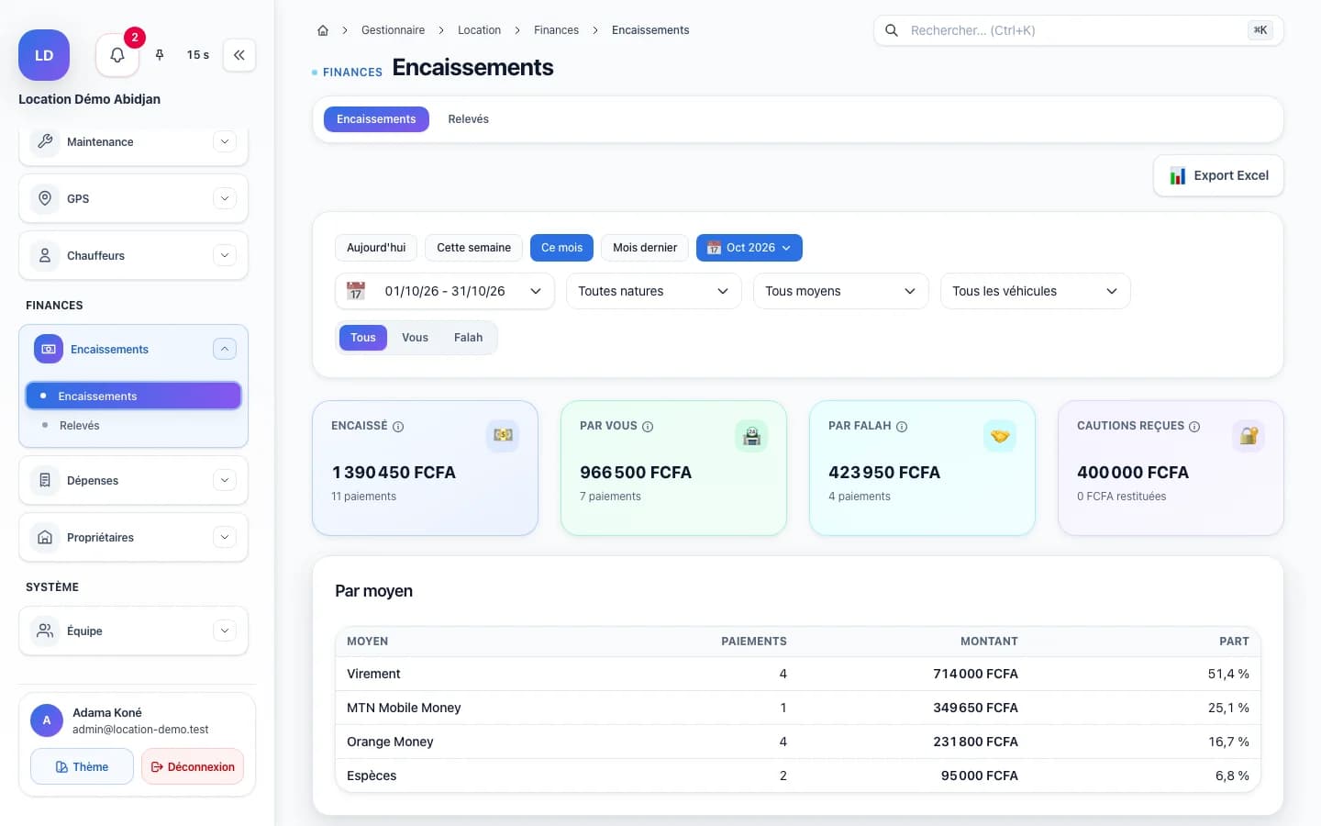The width and height of the screenshot is (1321, 826).
Task: Click the GPS location pin icon
Action: point(45,198)
